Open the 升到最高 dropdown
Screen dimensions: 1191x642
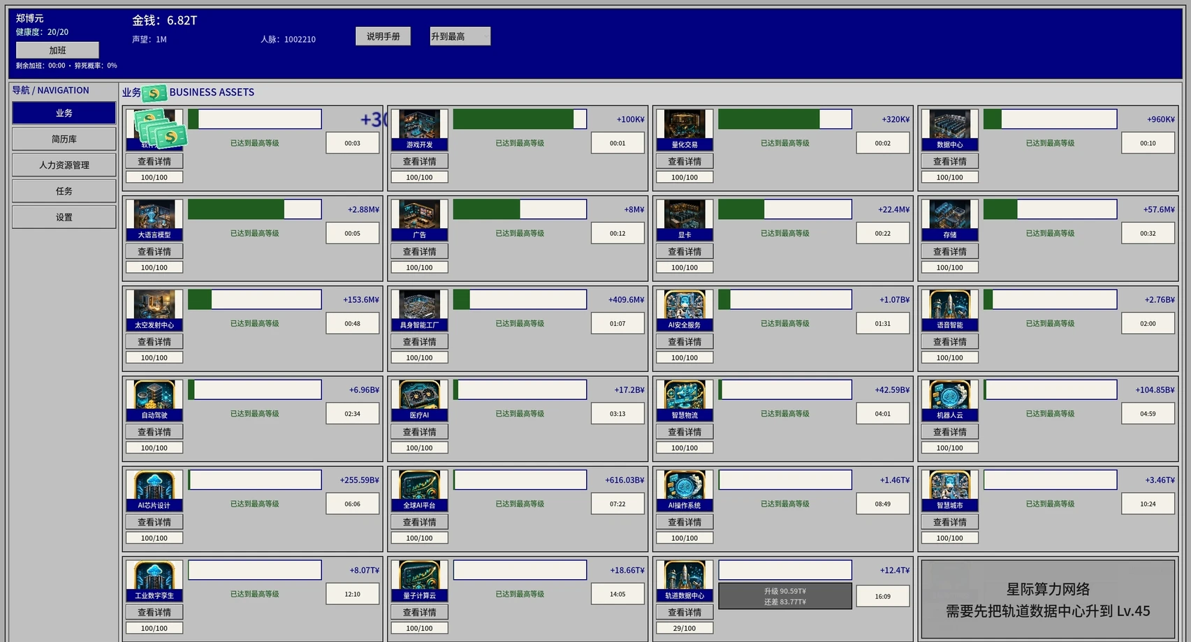[x=460, y=36]
